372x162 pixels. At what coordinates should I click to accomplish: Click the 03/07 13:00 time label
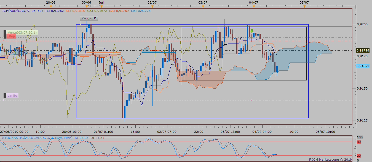231,132
